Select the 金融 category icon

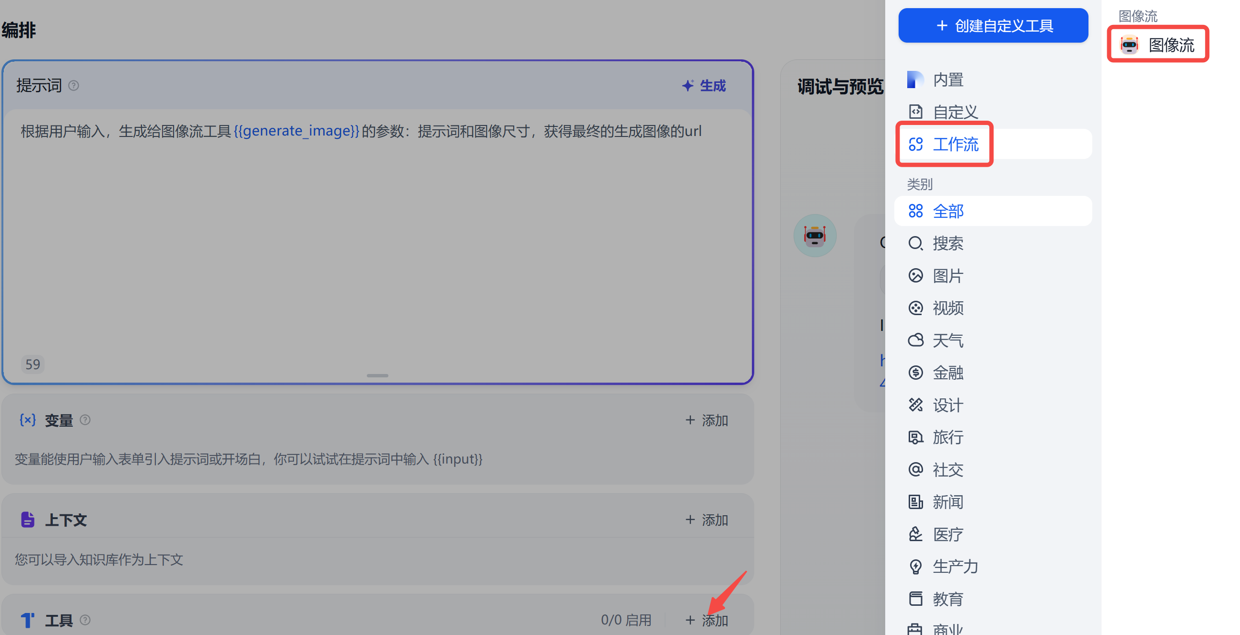tap(915, 373)
